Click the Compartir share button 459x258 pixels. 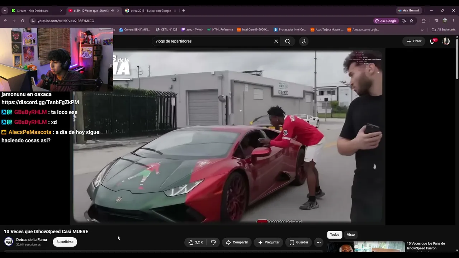click(237, 242)
